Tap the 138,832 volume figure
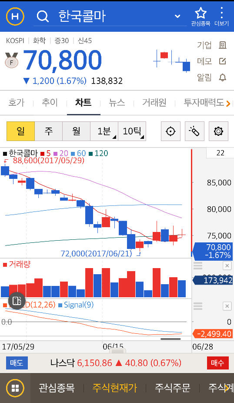Viewport: 234px width, 403px height. click(x=107, y=81)
